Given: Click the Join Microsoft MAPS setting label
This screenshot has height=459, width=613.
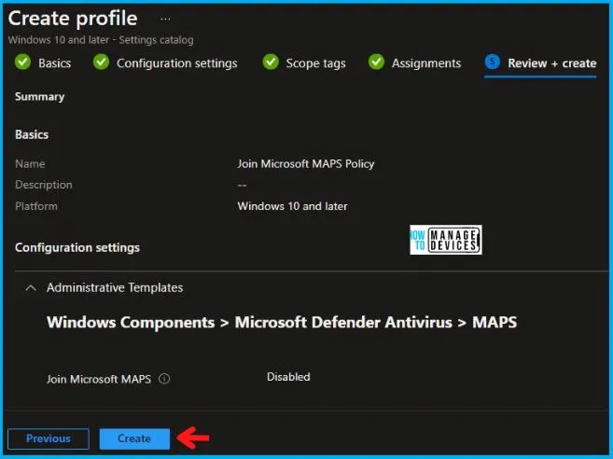Looking at the screenshot, I should pos(99,379).
